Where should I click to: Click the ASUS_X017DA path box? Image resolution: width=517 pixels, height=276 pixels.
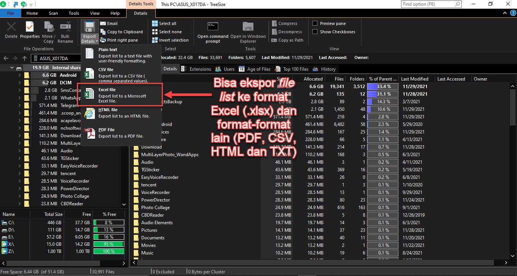coord(56,58)
